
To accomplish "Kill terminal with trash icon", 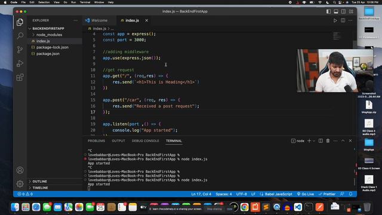I will 328,141.
